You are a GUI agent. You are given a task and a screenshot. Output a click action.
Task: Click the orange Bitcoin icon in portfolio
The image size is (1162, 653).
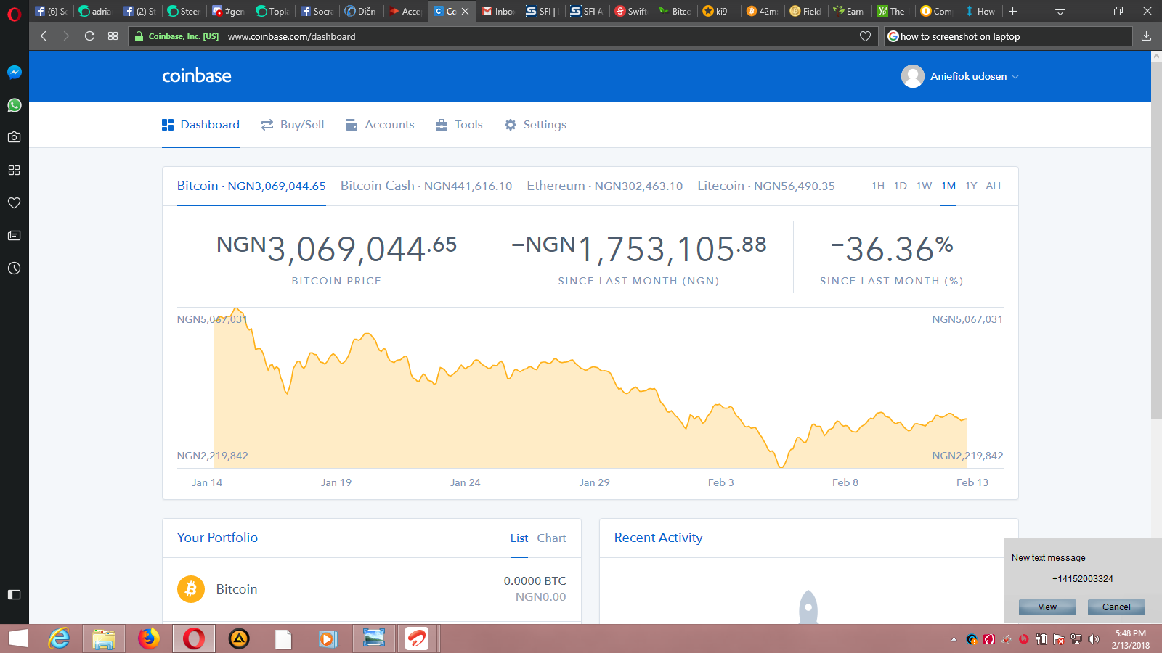191,589
